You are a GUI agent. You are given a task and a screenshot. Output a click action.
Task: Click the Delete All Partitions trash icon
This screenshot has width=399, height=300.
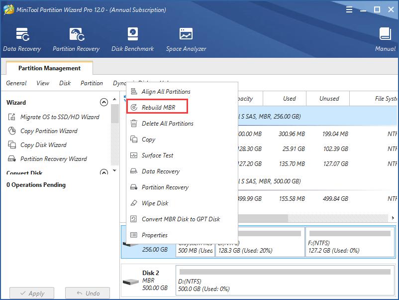tap(134, 124)
